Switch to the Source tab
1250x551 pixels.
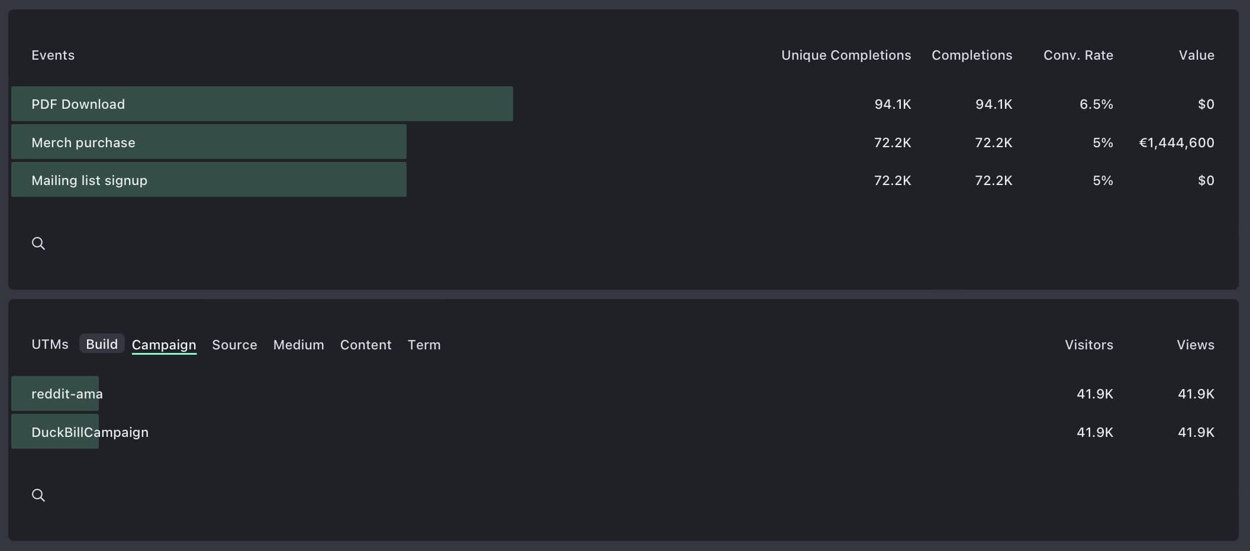point(234,345)
